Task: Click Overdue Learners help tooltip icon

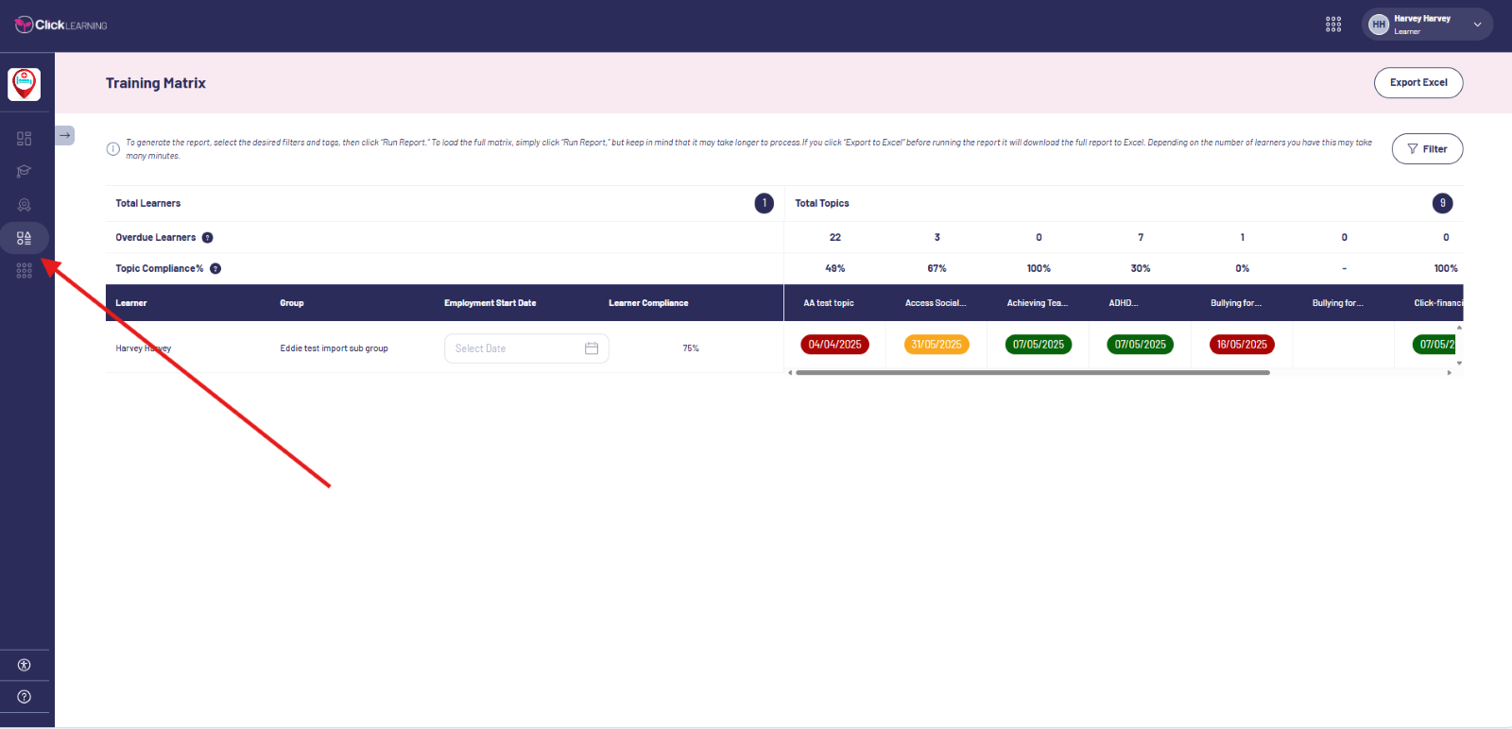Action: (x=208, y=238)
